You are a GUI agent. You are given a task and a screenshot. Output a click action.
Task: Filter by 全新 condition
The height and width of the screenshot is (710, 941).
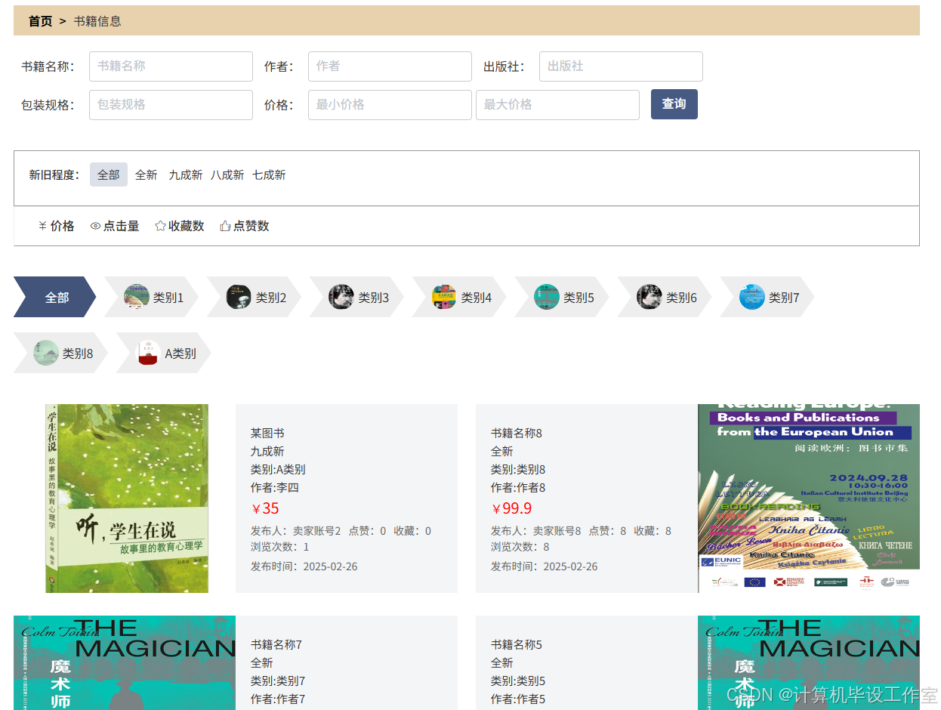tap(147, 174)
